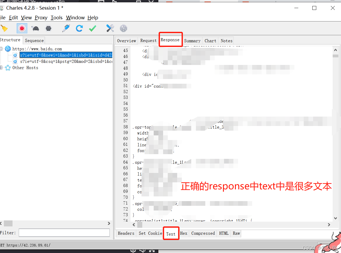The image size is (341, 253).
Task: Minimize the Charles window
Action: coord(296,8)
